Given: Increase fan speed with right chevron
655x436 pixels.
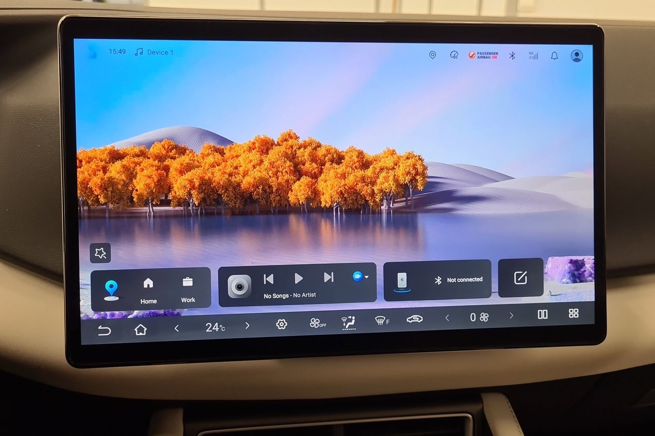Looking at the screenshot, I should [x=511, y=316].
